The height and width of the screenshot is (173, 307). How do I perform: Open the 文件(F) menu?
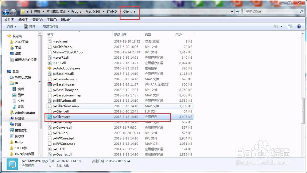(10, 20)
